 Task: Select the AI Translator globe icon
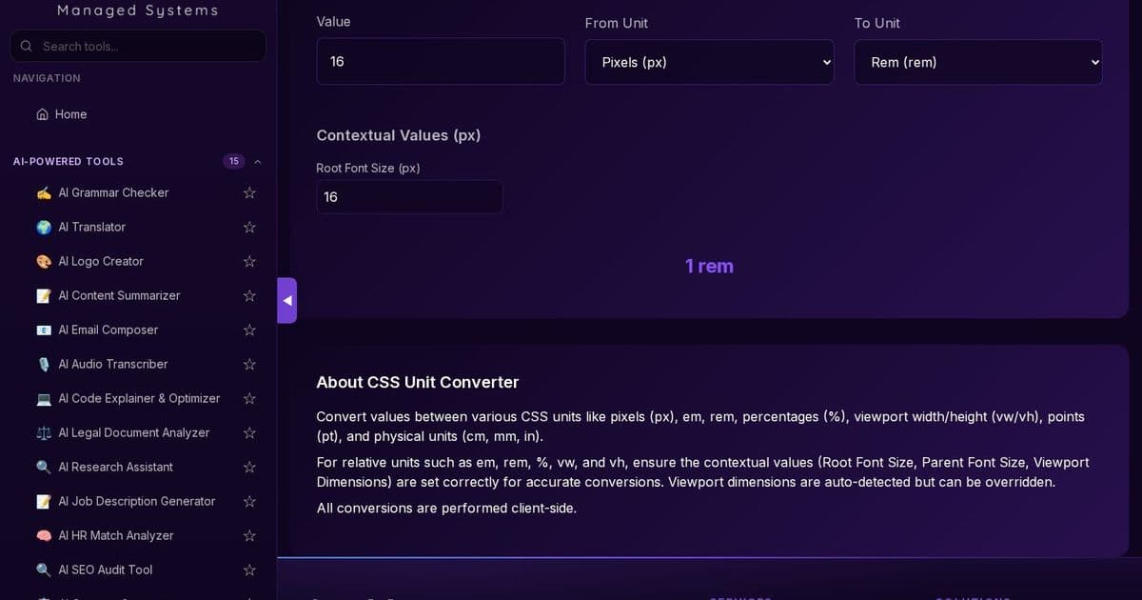(x=43, y=227)
